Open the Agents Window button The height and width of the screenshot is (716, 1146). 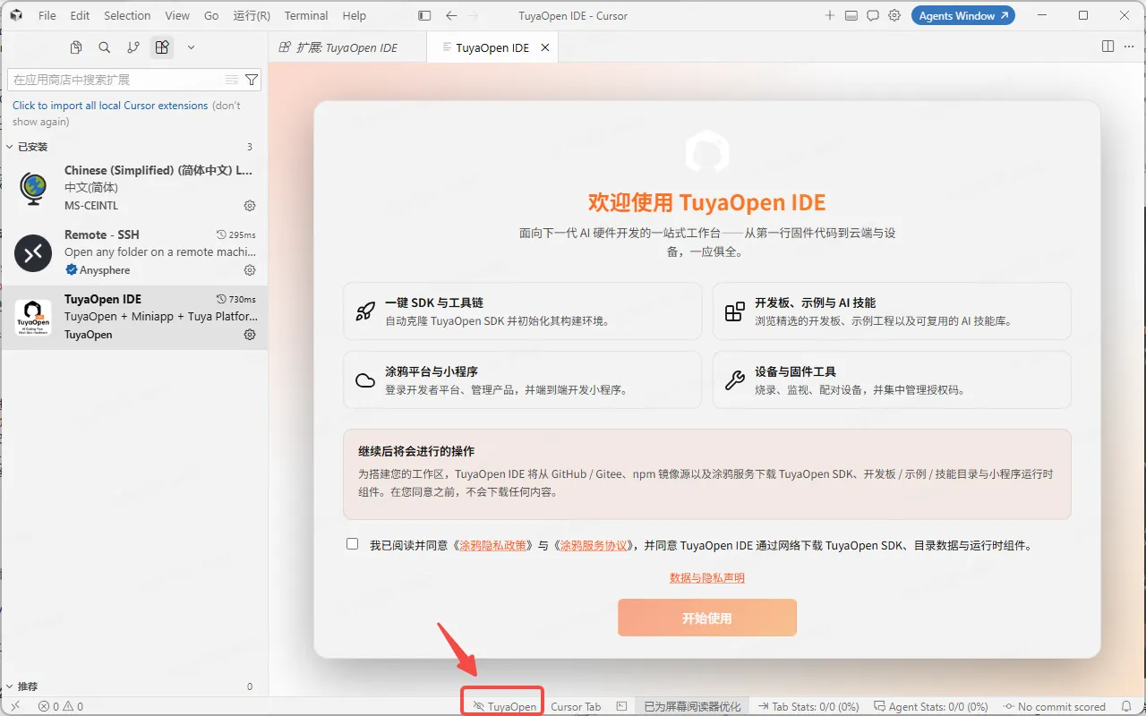(x=963, y=15)
